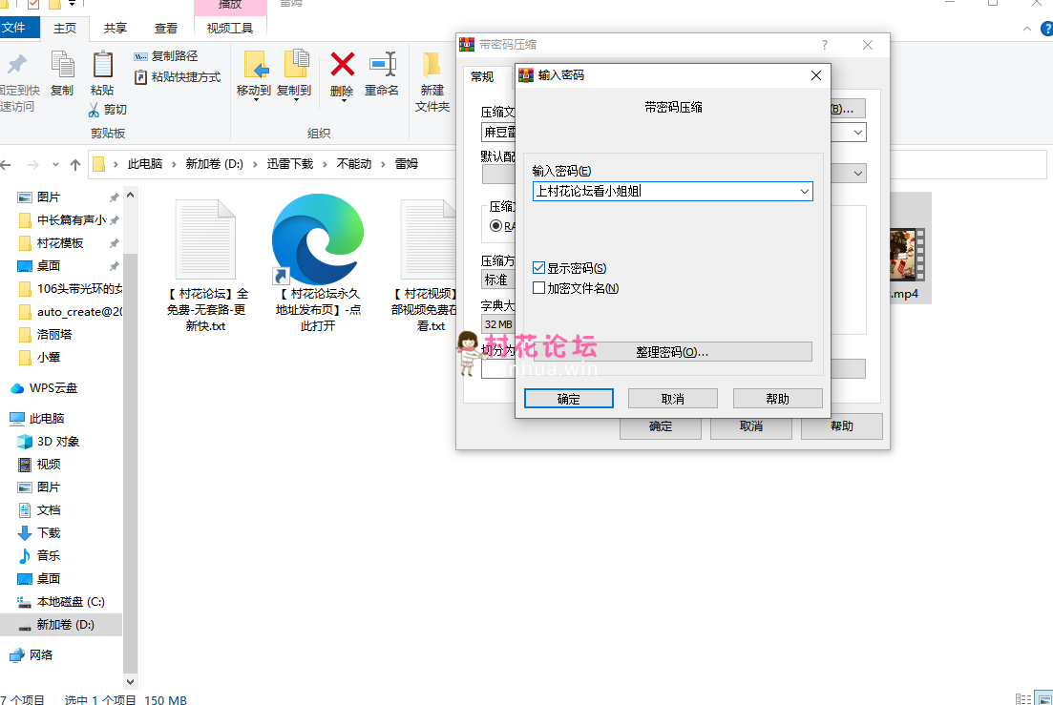
Task: Select file 【村花论坛】全免费-无套路-更新快.txt
Action: click(x=207, y=265)
